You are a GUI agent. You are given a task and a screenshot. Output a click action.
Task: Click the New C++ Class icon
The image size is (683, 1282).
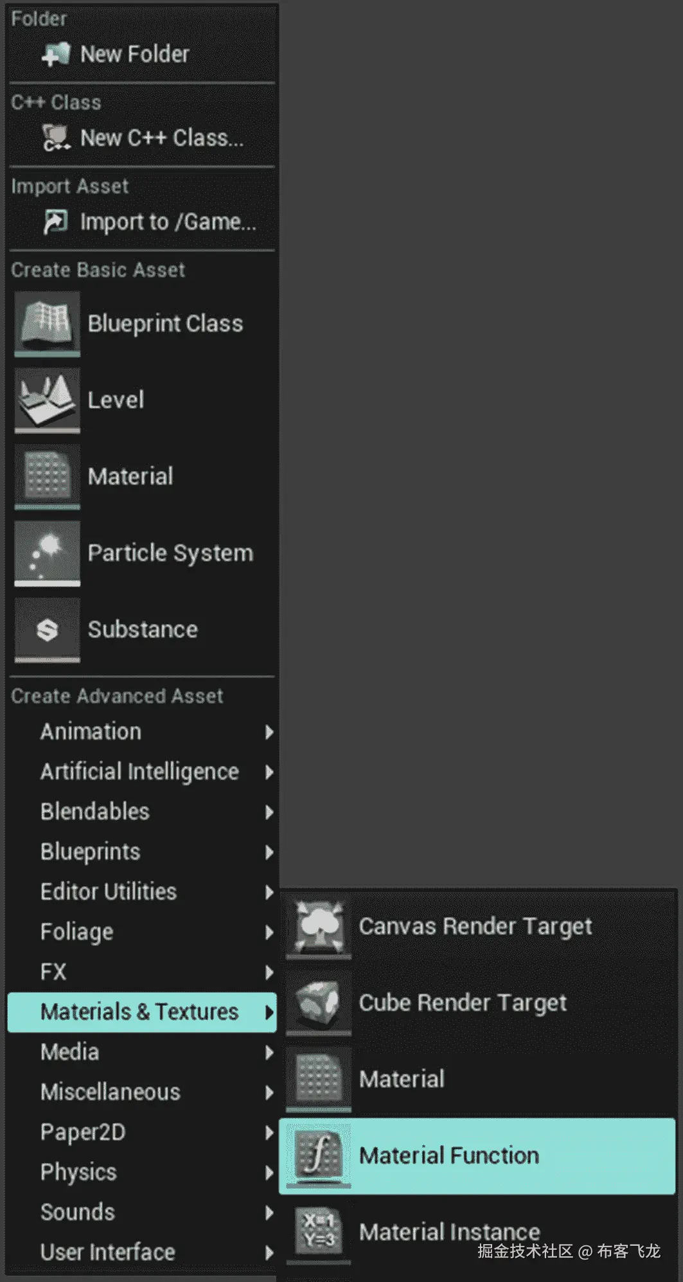(x=56, y=138)
